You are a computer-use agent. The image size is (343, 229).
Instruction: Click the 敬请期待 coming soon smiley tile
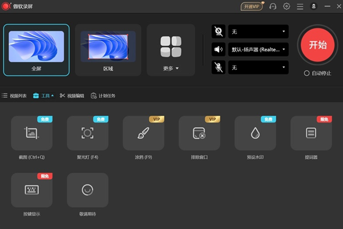point(87,190)
